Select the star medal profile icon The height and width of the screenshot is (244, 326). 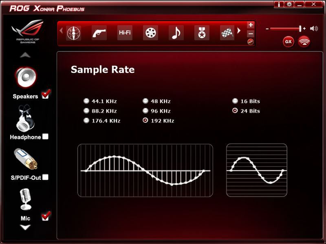pyautogui.click(x=202, y=33)
